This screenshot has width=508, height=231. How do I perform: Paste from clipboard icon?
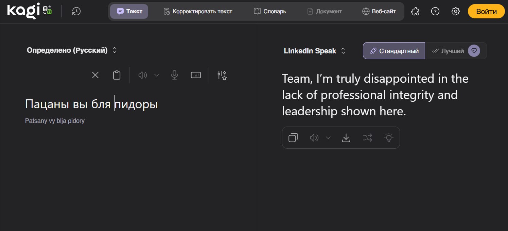click(117, 75)
